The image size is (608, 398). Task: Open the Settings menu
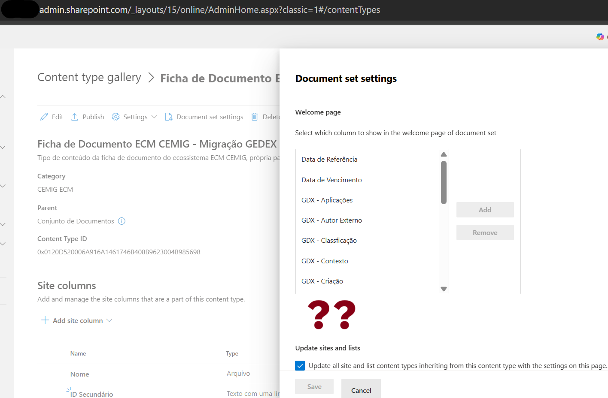coord(134,117)
